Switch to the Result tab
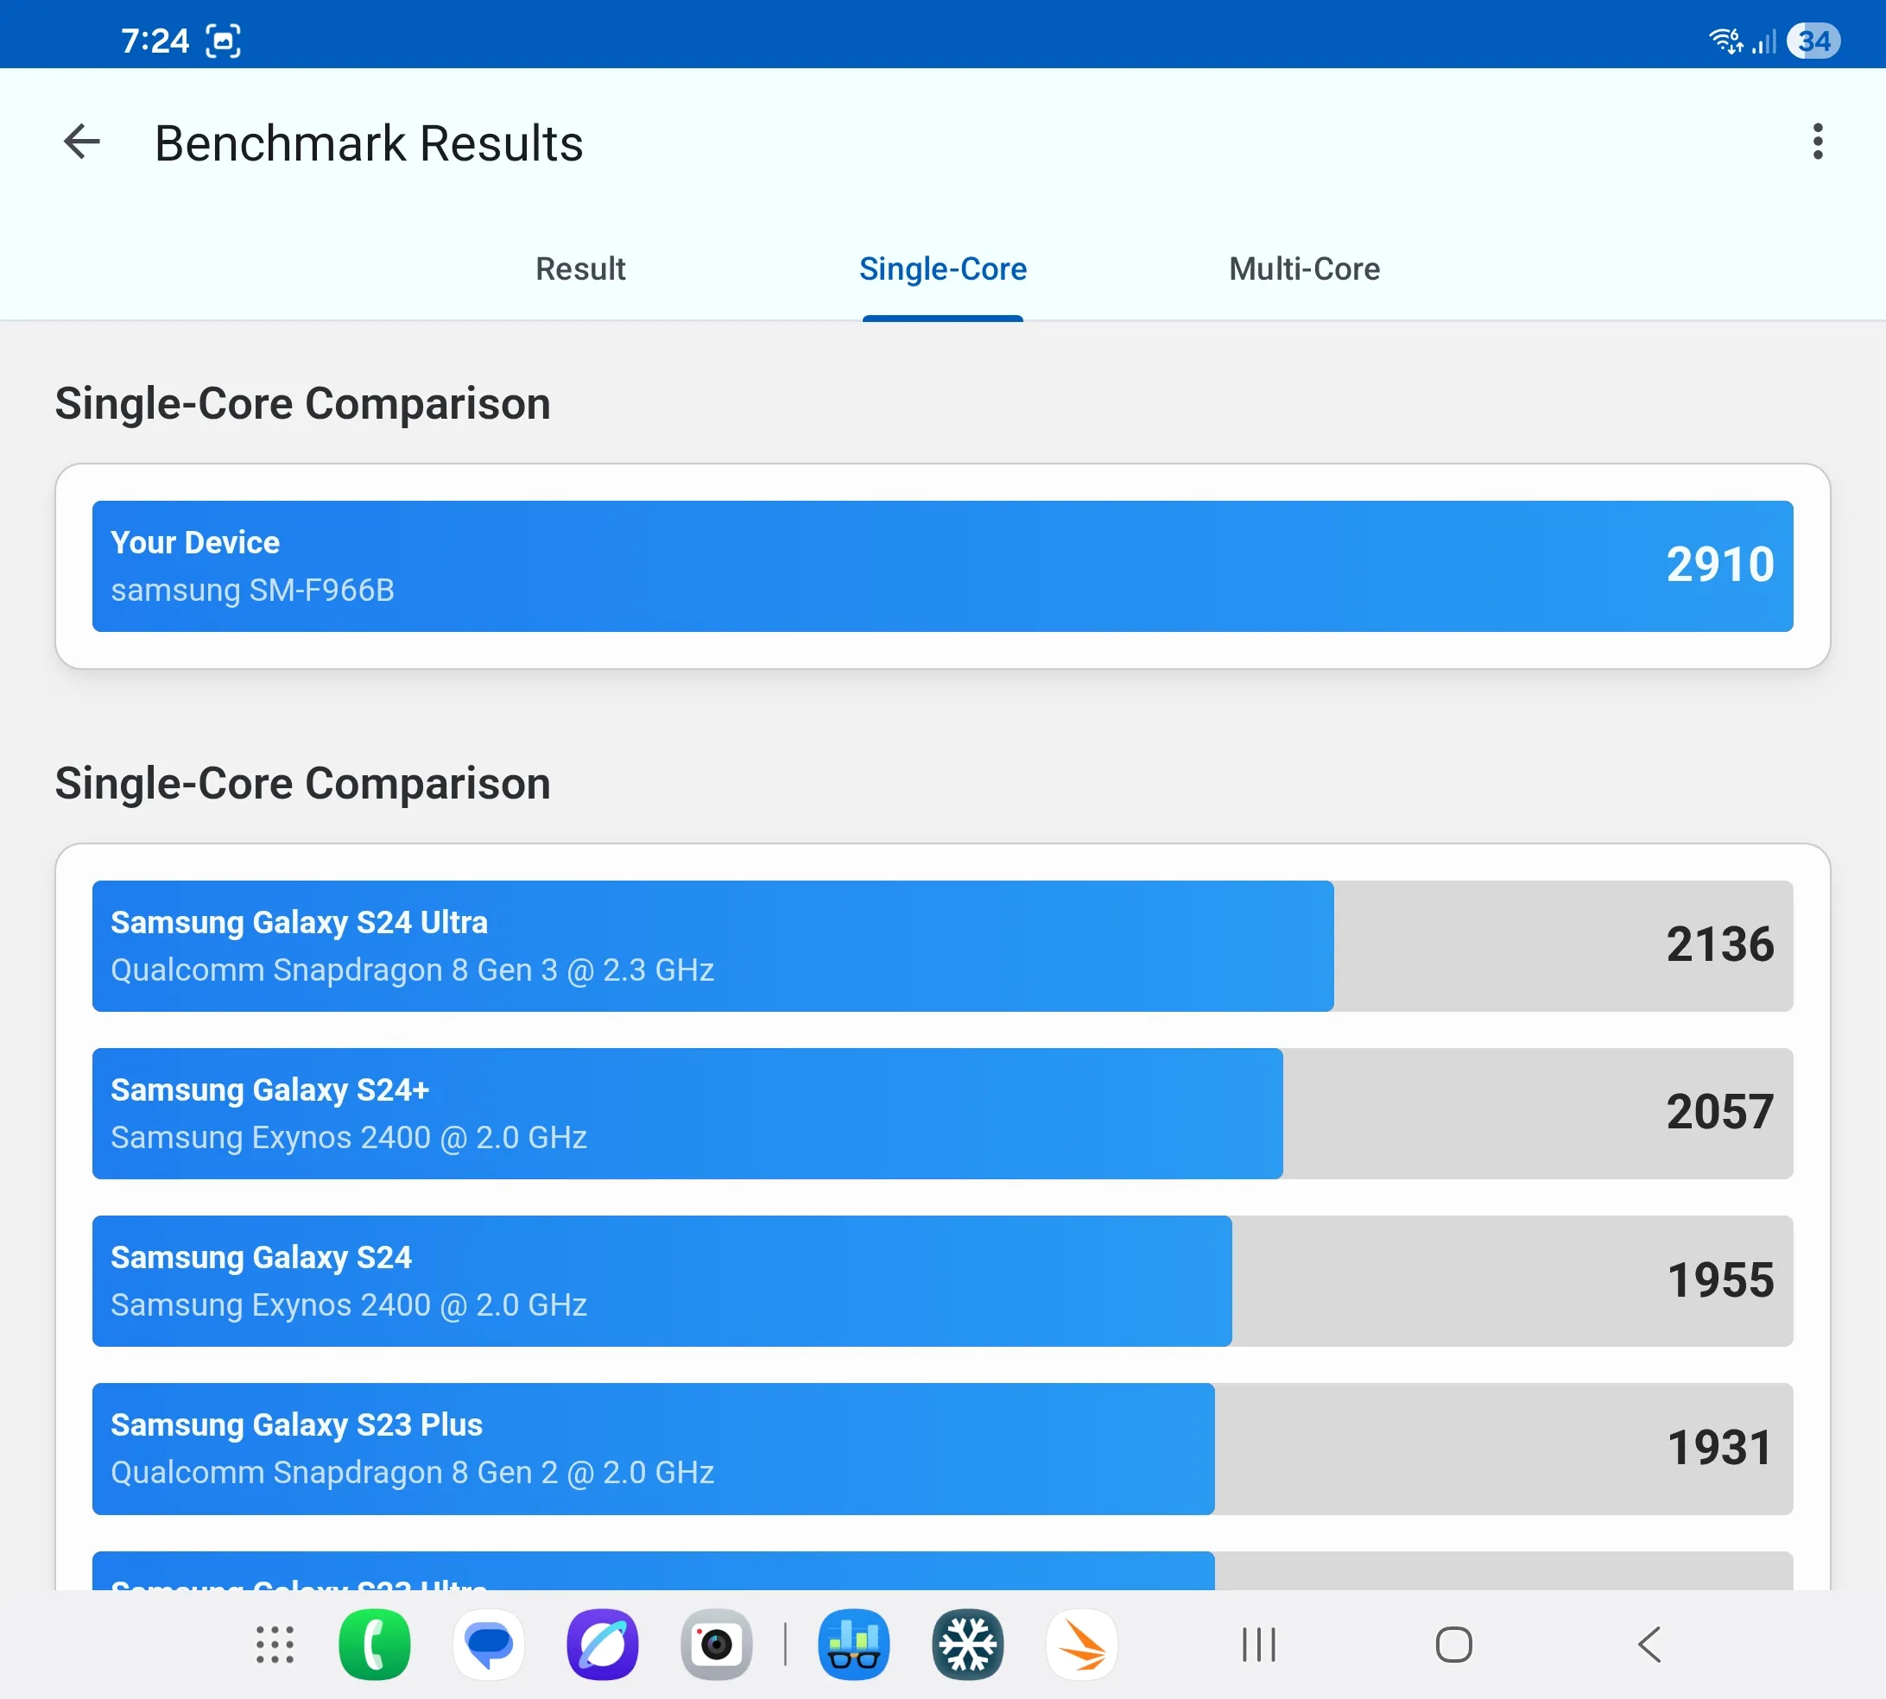Image resolution: width=1886 pixels, height=1699 pixels. coord(579,268)
